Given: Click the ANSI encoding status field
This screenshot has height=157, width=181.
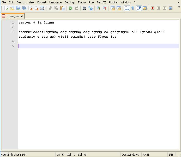Looking at the screenshot, I should [x=146, y=155].
